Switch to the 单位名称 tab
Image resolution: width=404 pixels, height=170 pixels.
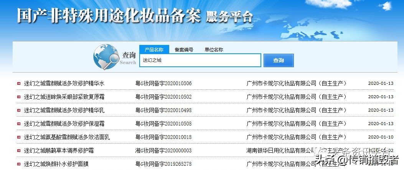214,50
